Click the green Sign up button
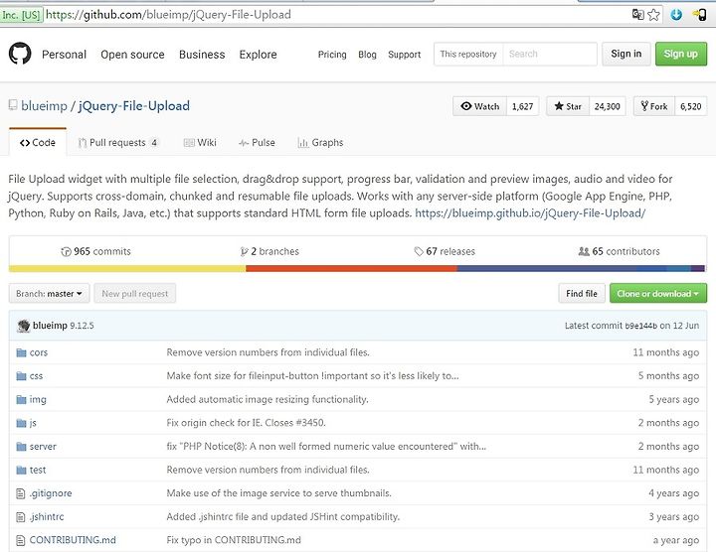The image size is (716, 552). click(x=681, y=54)
